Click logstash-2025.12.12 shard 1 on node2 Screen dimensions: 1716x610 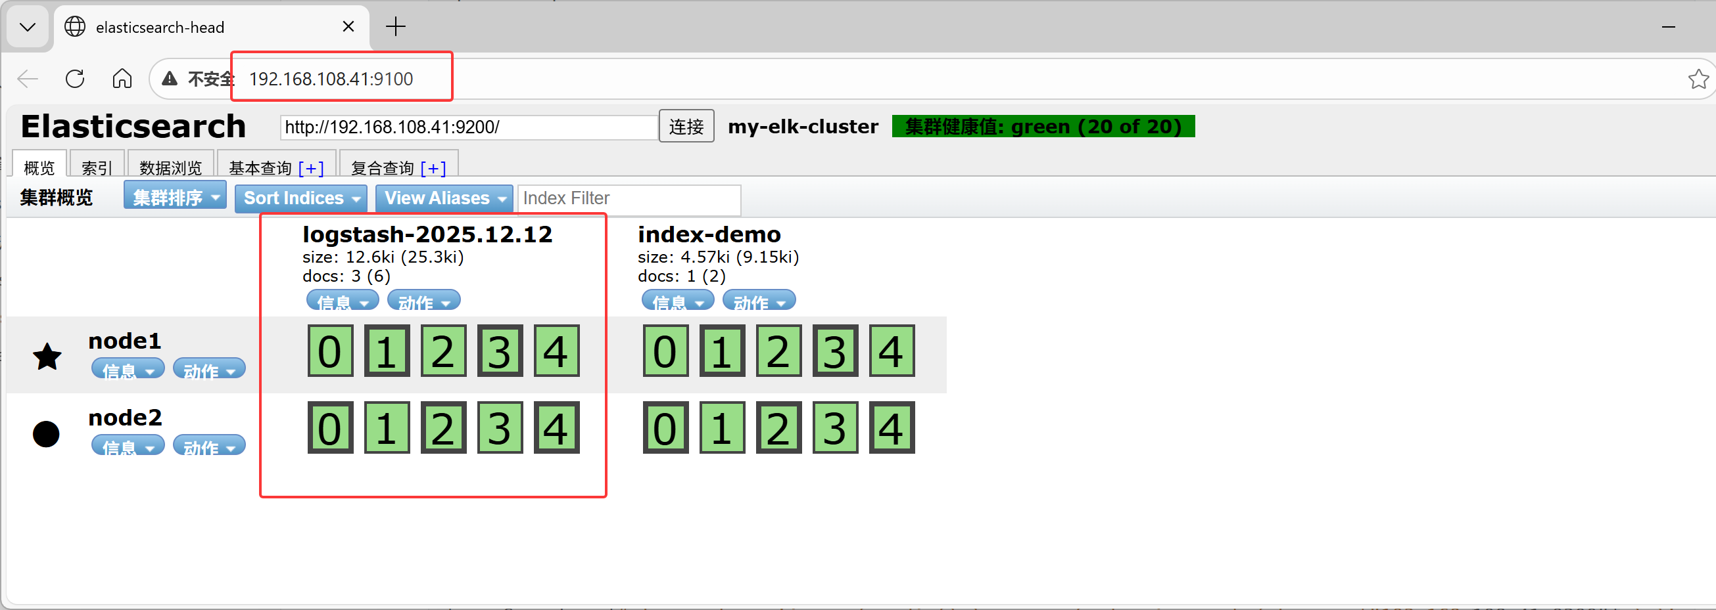[x=387, y=427]
